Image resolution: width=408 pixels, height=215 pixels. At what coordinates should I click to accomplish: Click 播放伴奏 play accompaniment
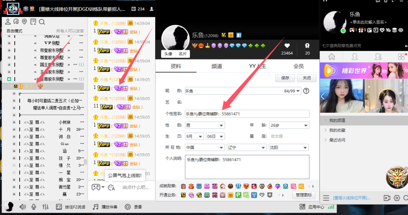pos(105,207)
